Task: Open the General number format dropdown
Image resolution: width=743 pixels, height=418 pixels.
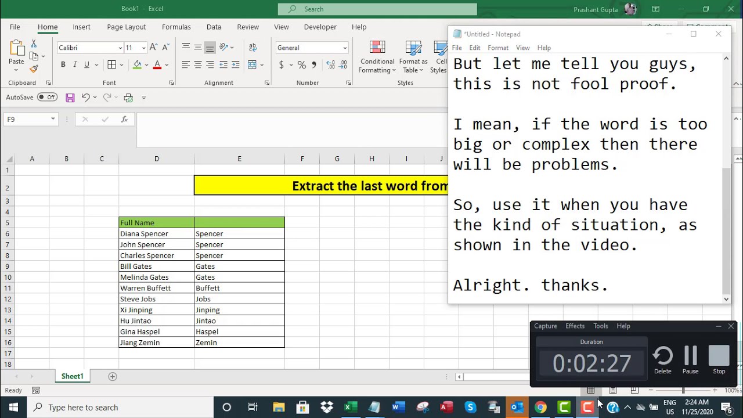Action: point(345,48)
